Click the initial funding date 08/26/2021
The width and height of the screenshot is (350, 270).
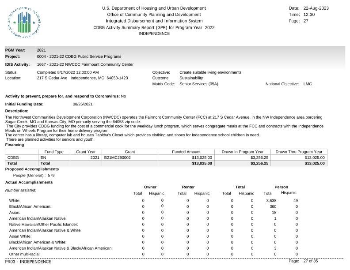[x=83, y=104]
